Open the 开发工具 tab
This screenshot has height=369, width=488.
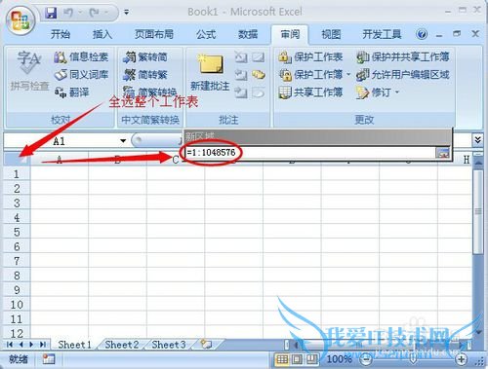382,34
